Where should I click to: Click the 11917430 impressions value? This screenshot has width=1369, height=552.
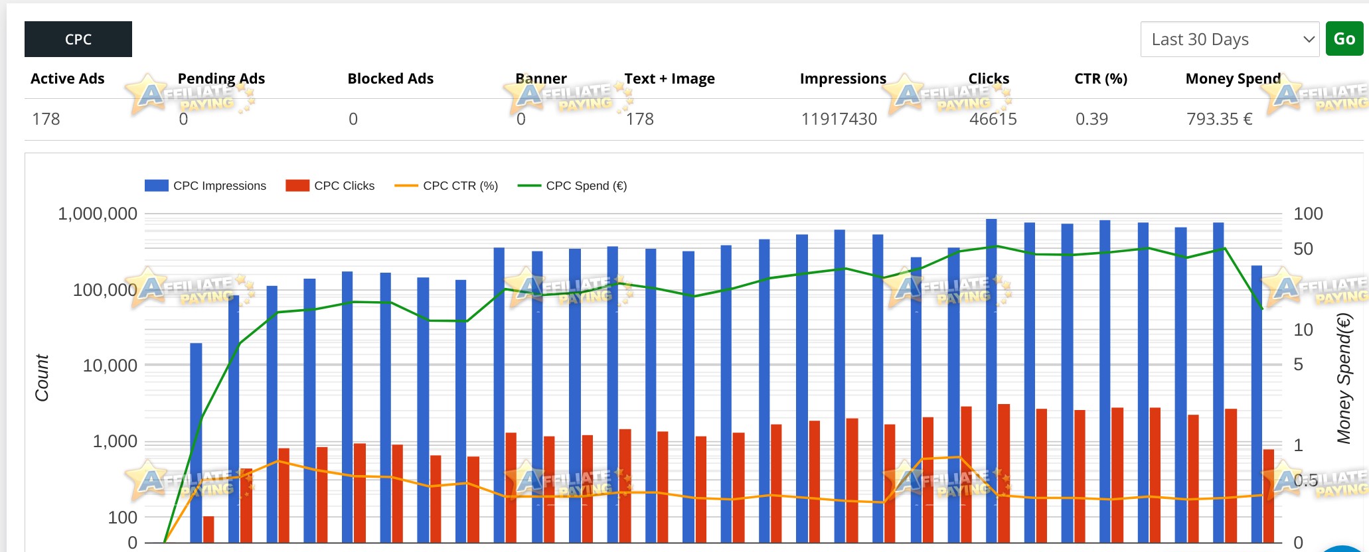click(839, 119)
